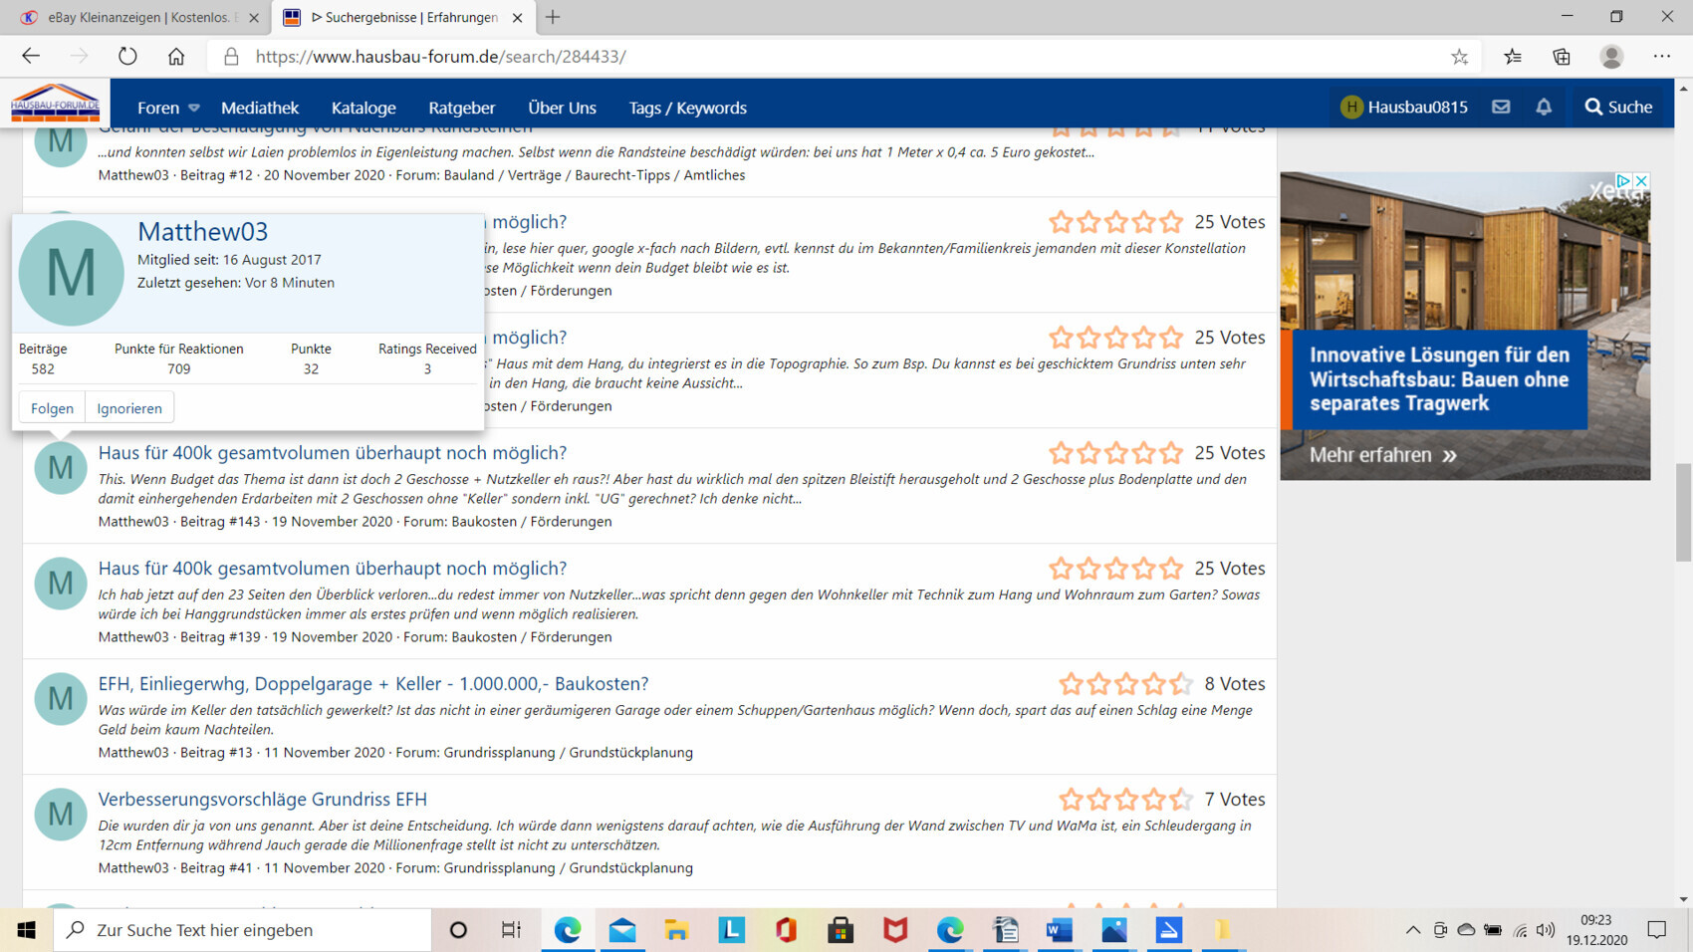This screenshot has width=1693, height=952.
Task: Open the Verbesserungsvorschläge Grundriss EFH thread
Action: (262, 799)
